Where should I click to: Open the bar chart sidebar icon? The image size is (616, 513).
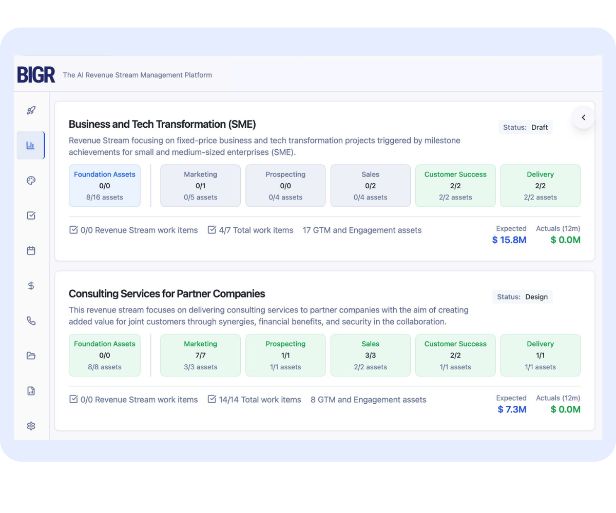point(31,145)
